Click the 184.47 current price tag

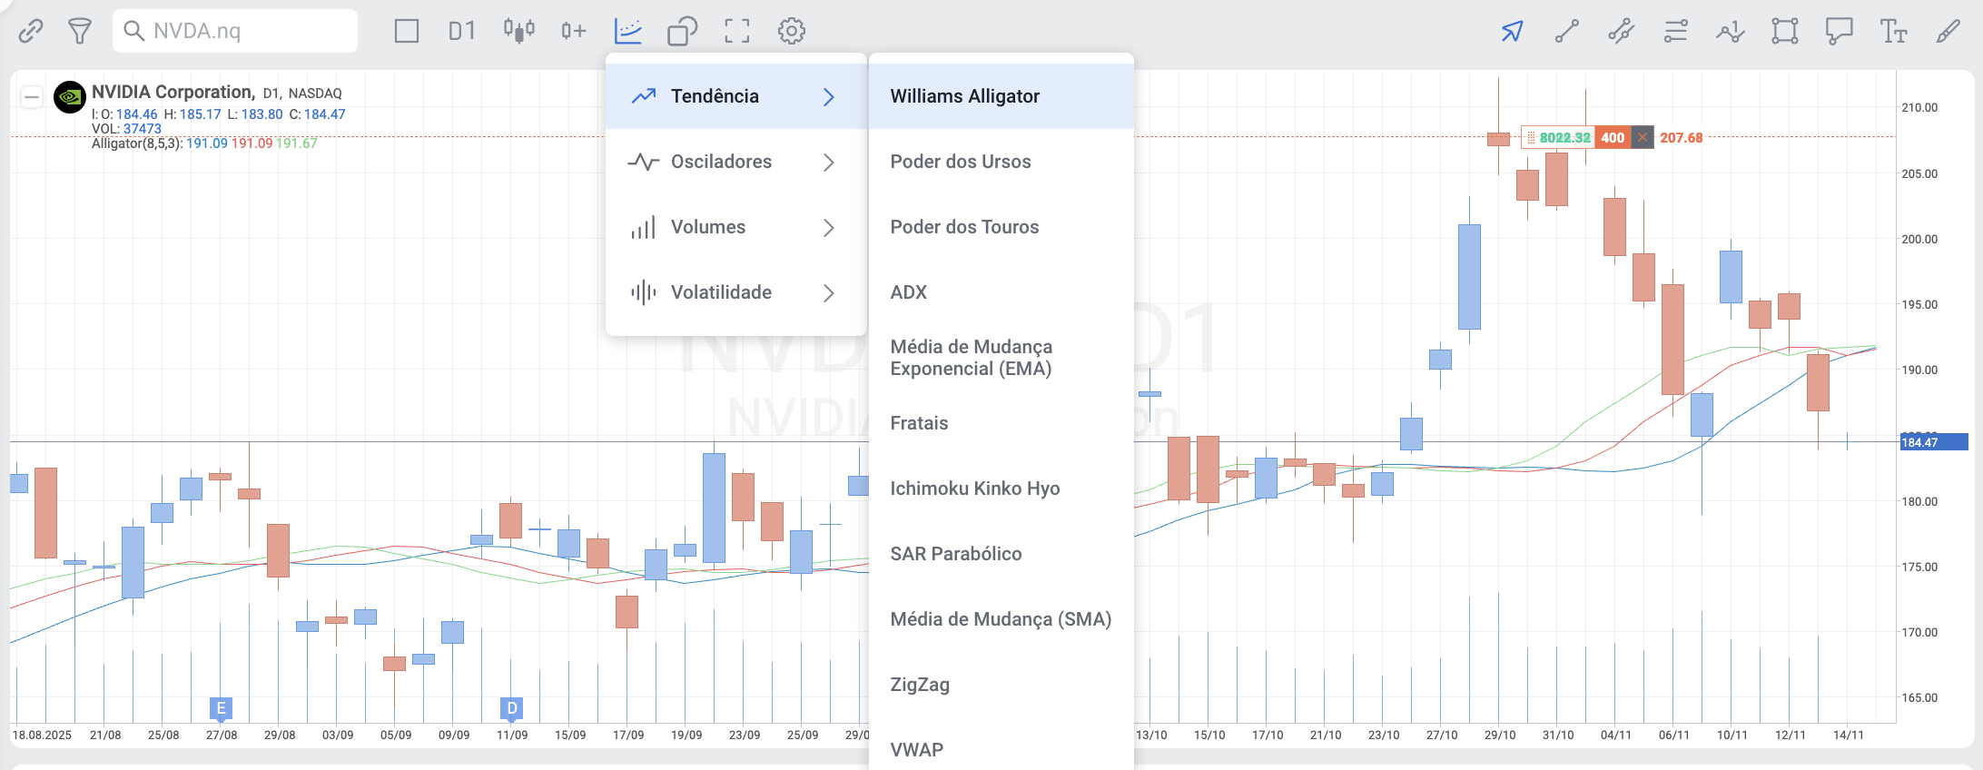click(1932, 442)
